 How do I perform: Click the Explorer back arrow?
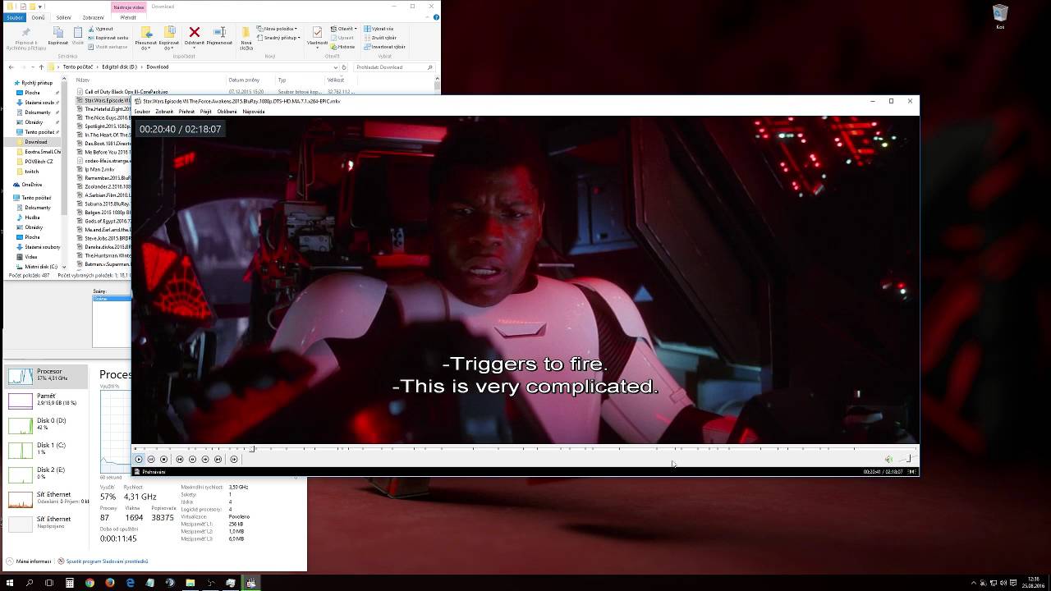click(11, 67)
